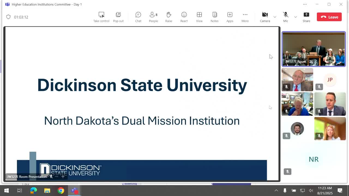Image resolution: width=349 pixels, height=196 pixels.
Task: Click the JW327E Room Presentation label
Action: tap(27, 177)
